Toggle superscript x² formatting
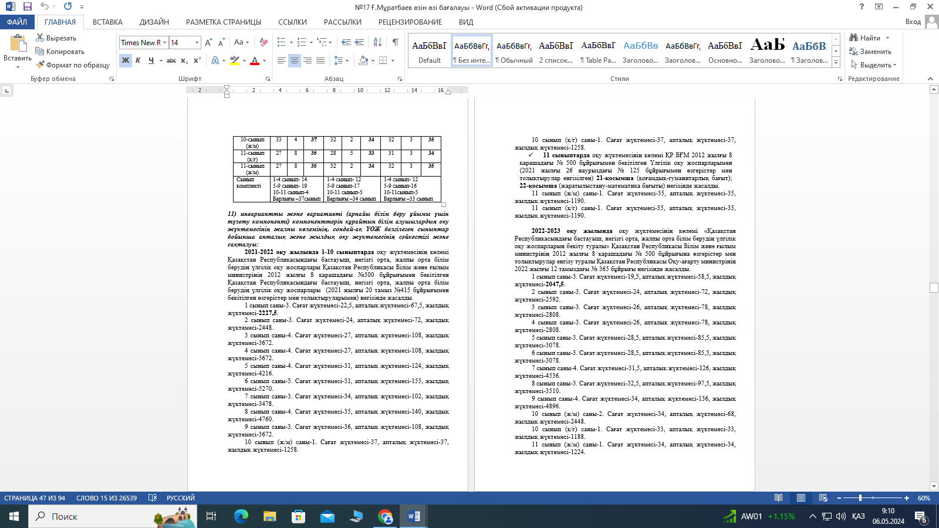The width and height of the screenshot is (939, 528). 197,60
